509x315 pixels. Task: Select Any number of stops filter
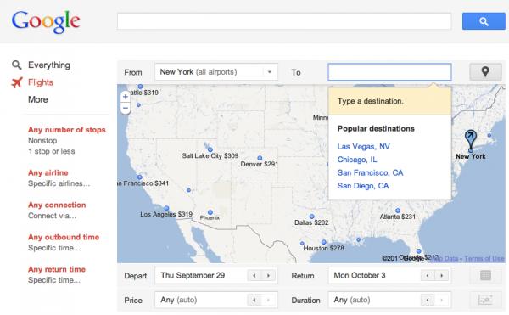coord(67,130)
